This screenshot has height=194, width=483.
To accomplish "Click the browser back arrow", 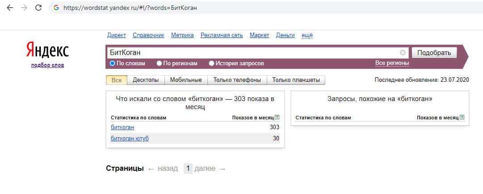I will pyautogui.click(x=10, y=8).
